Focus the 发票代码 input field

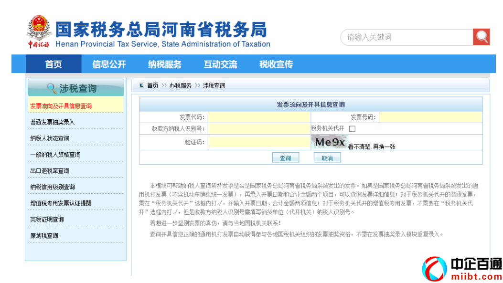pos(259,117)
